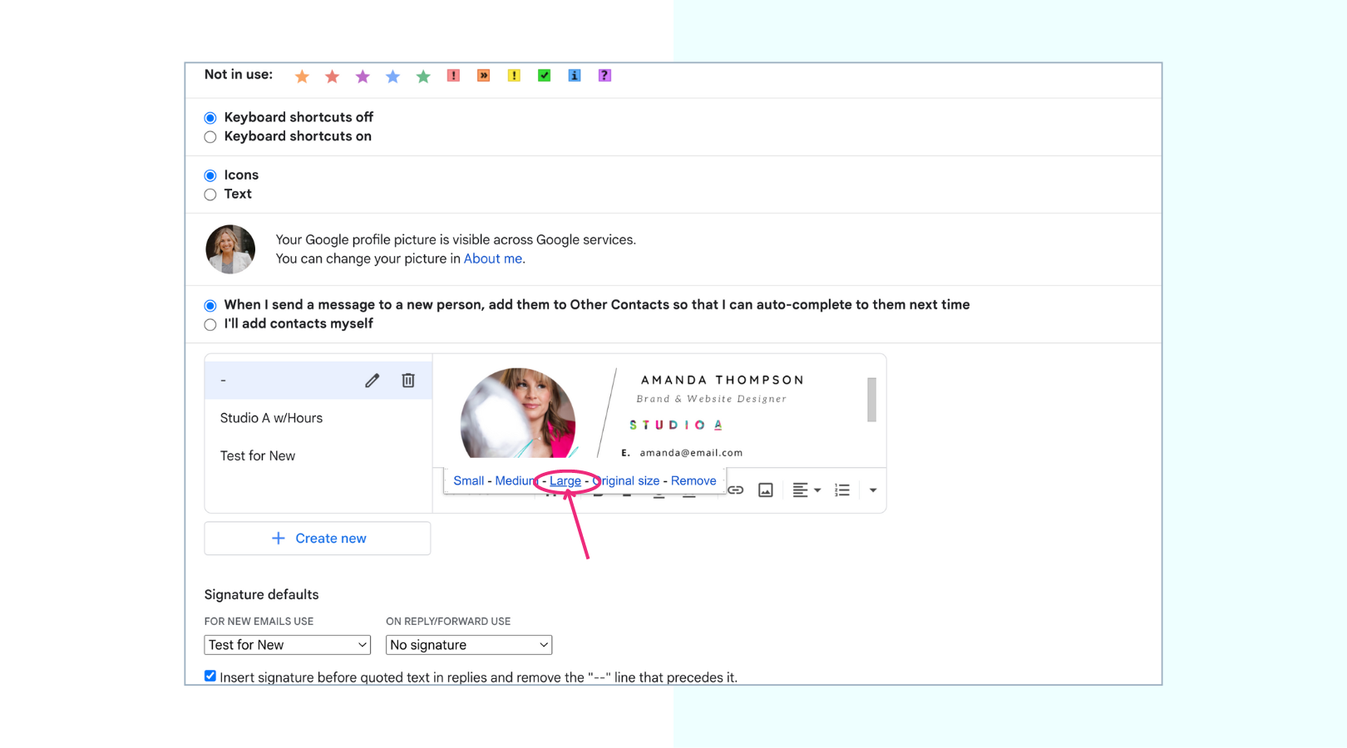The image size is (1347, 748).
Task: Click the purple question-mark icon
Action: coord(604,76)
